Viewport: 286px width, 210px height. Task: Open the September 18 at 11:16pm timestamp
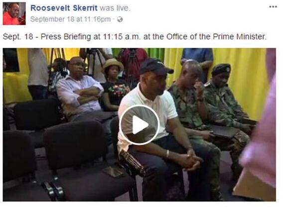pyautogui.click(x=70, y=19)
